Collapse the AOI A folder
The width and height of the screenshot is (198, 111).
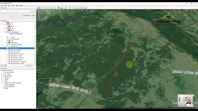pyautogui.click(x=4, y=25)
